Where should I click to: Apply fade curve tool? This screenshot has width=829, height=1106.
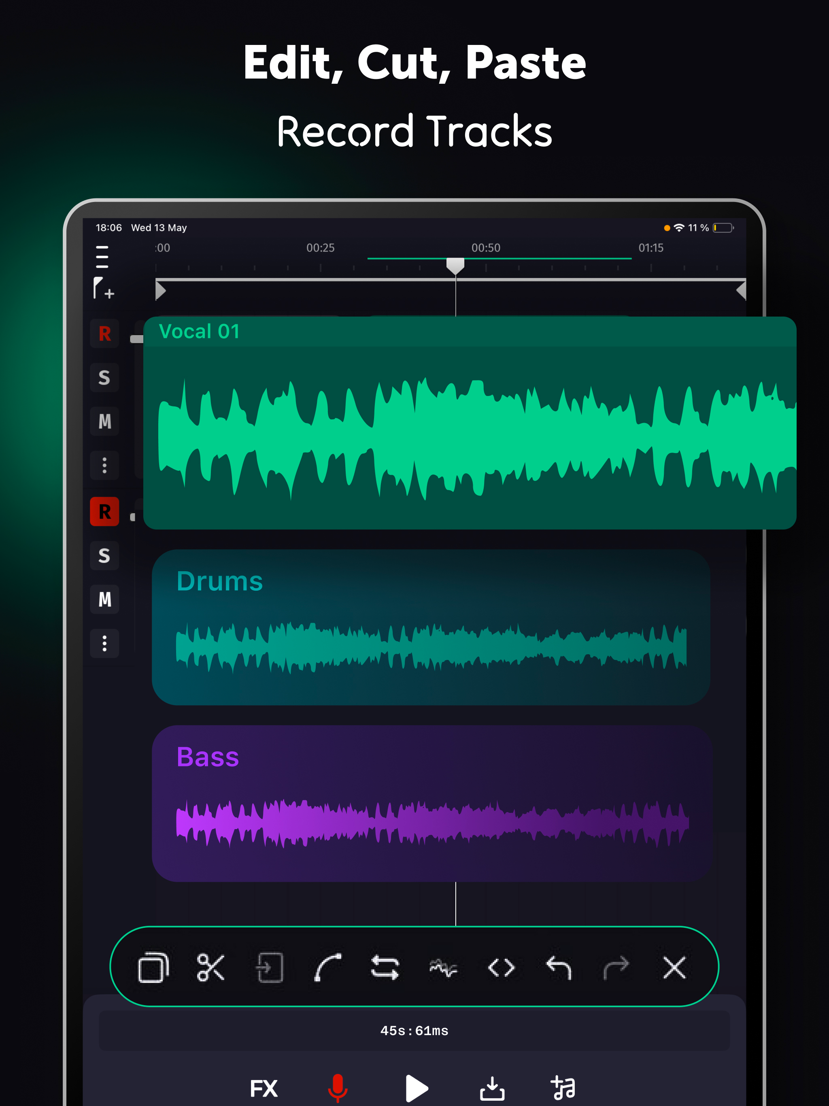327,968
